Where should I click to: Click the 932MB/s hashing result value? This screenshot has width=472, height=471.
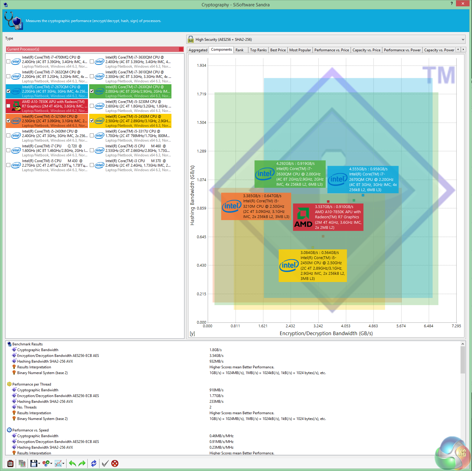pyautogui.click(x=216, y=361)
